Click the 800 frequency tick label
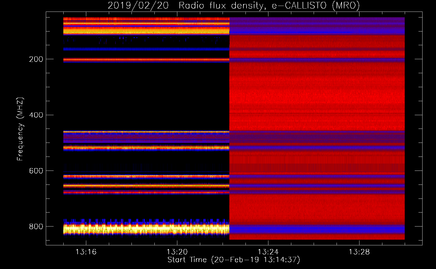The width and height of the screenshot is (436, 269). (36, 226)
